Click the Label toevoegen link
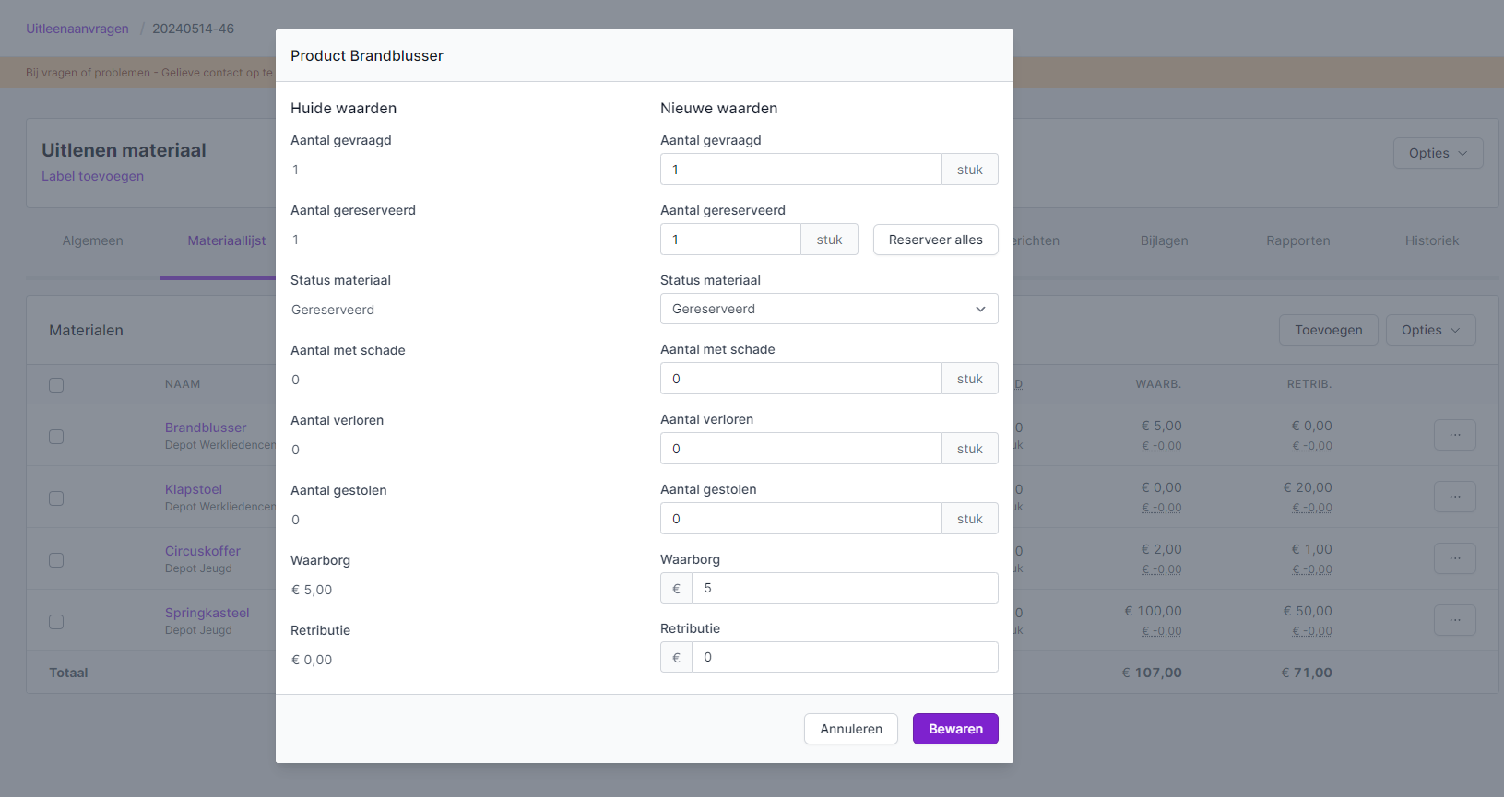Viewport: 1504px width, 797px height. pyautogui.click(x=92, y=176)
